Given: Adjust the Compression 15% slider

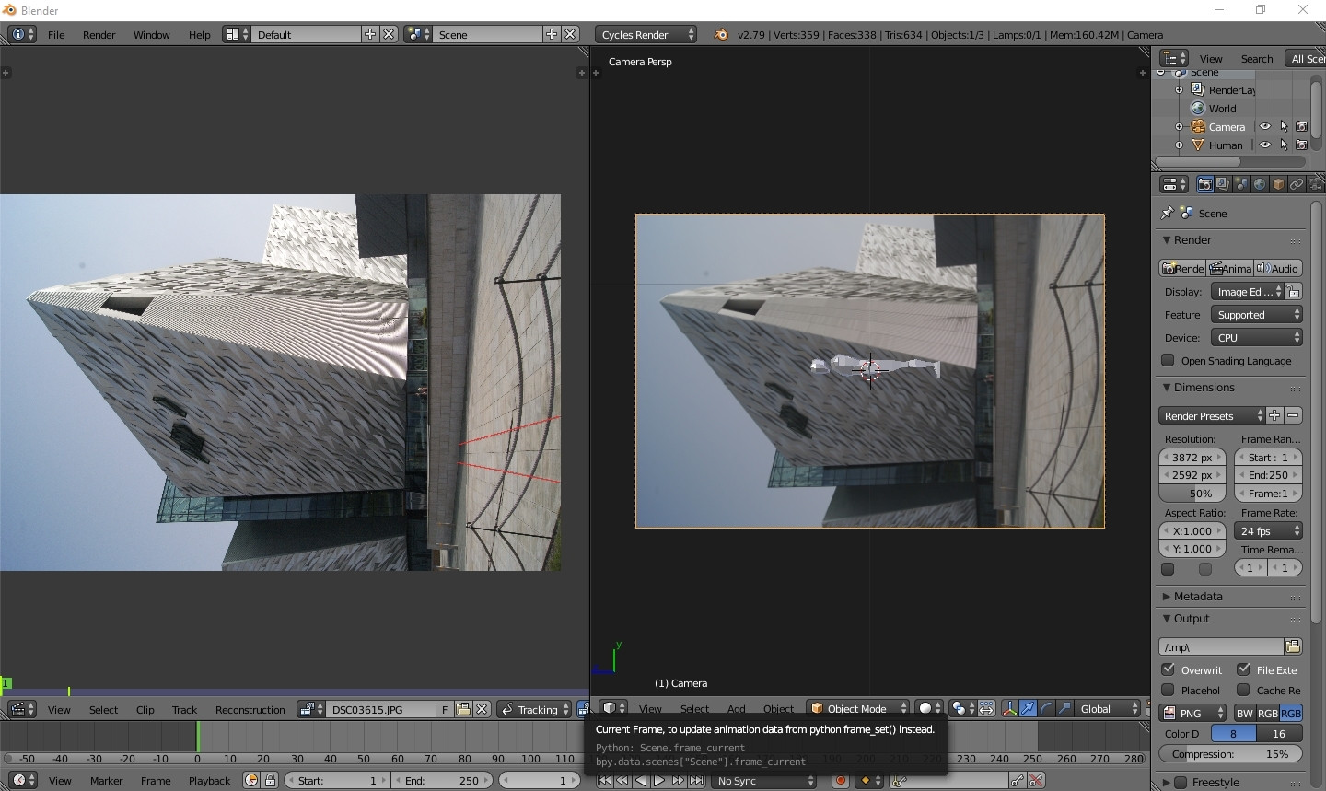Looking at the screenshot, I should click(x=1231, y=753).
